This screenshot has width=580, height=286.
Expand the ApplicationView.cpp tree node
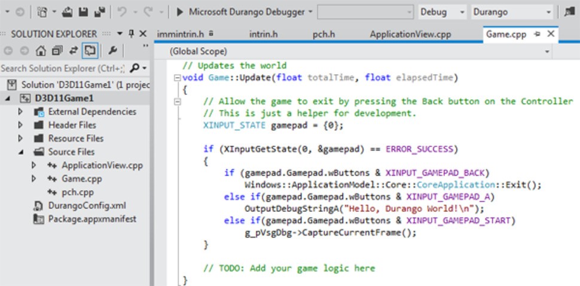point(34,165)
